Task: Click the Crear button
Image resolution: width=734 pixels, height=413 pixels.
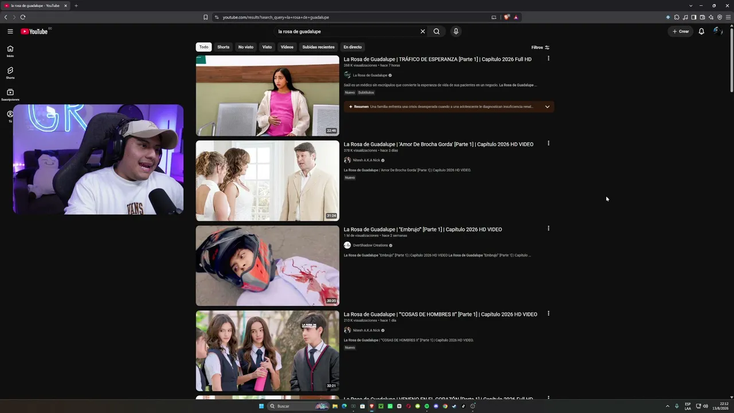Action: coord(681,32)
